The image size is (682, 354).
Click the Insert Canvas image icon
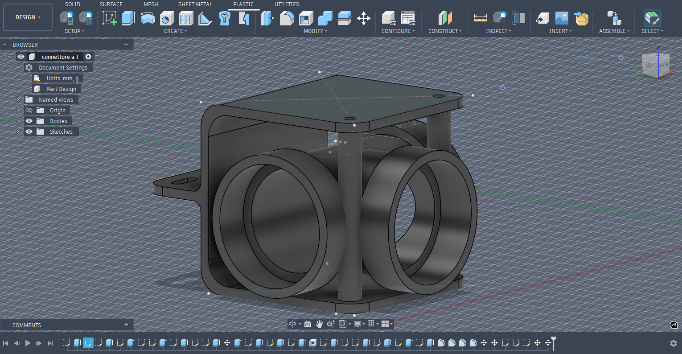click(x=562, y=18)
